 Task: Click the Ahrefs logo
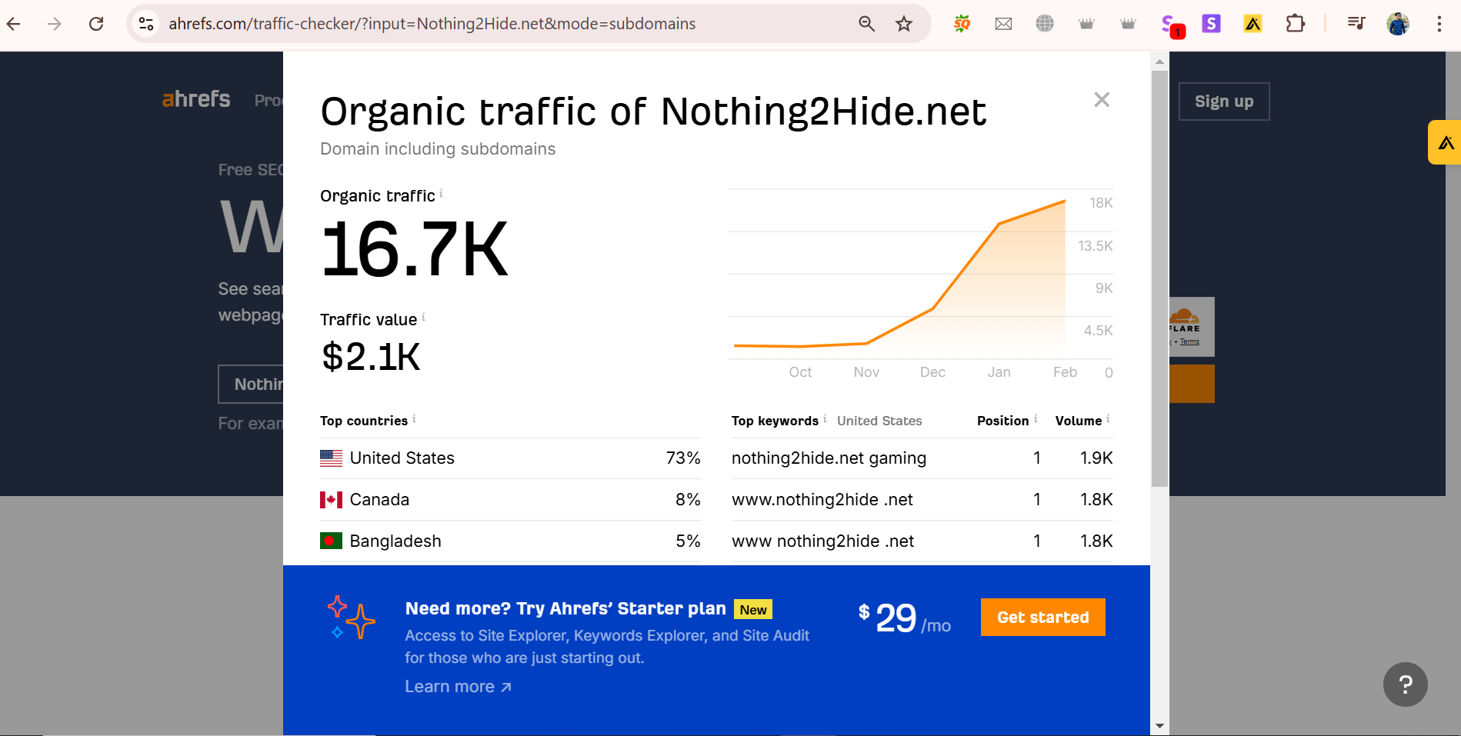[196, 99]
